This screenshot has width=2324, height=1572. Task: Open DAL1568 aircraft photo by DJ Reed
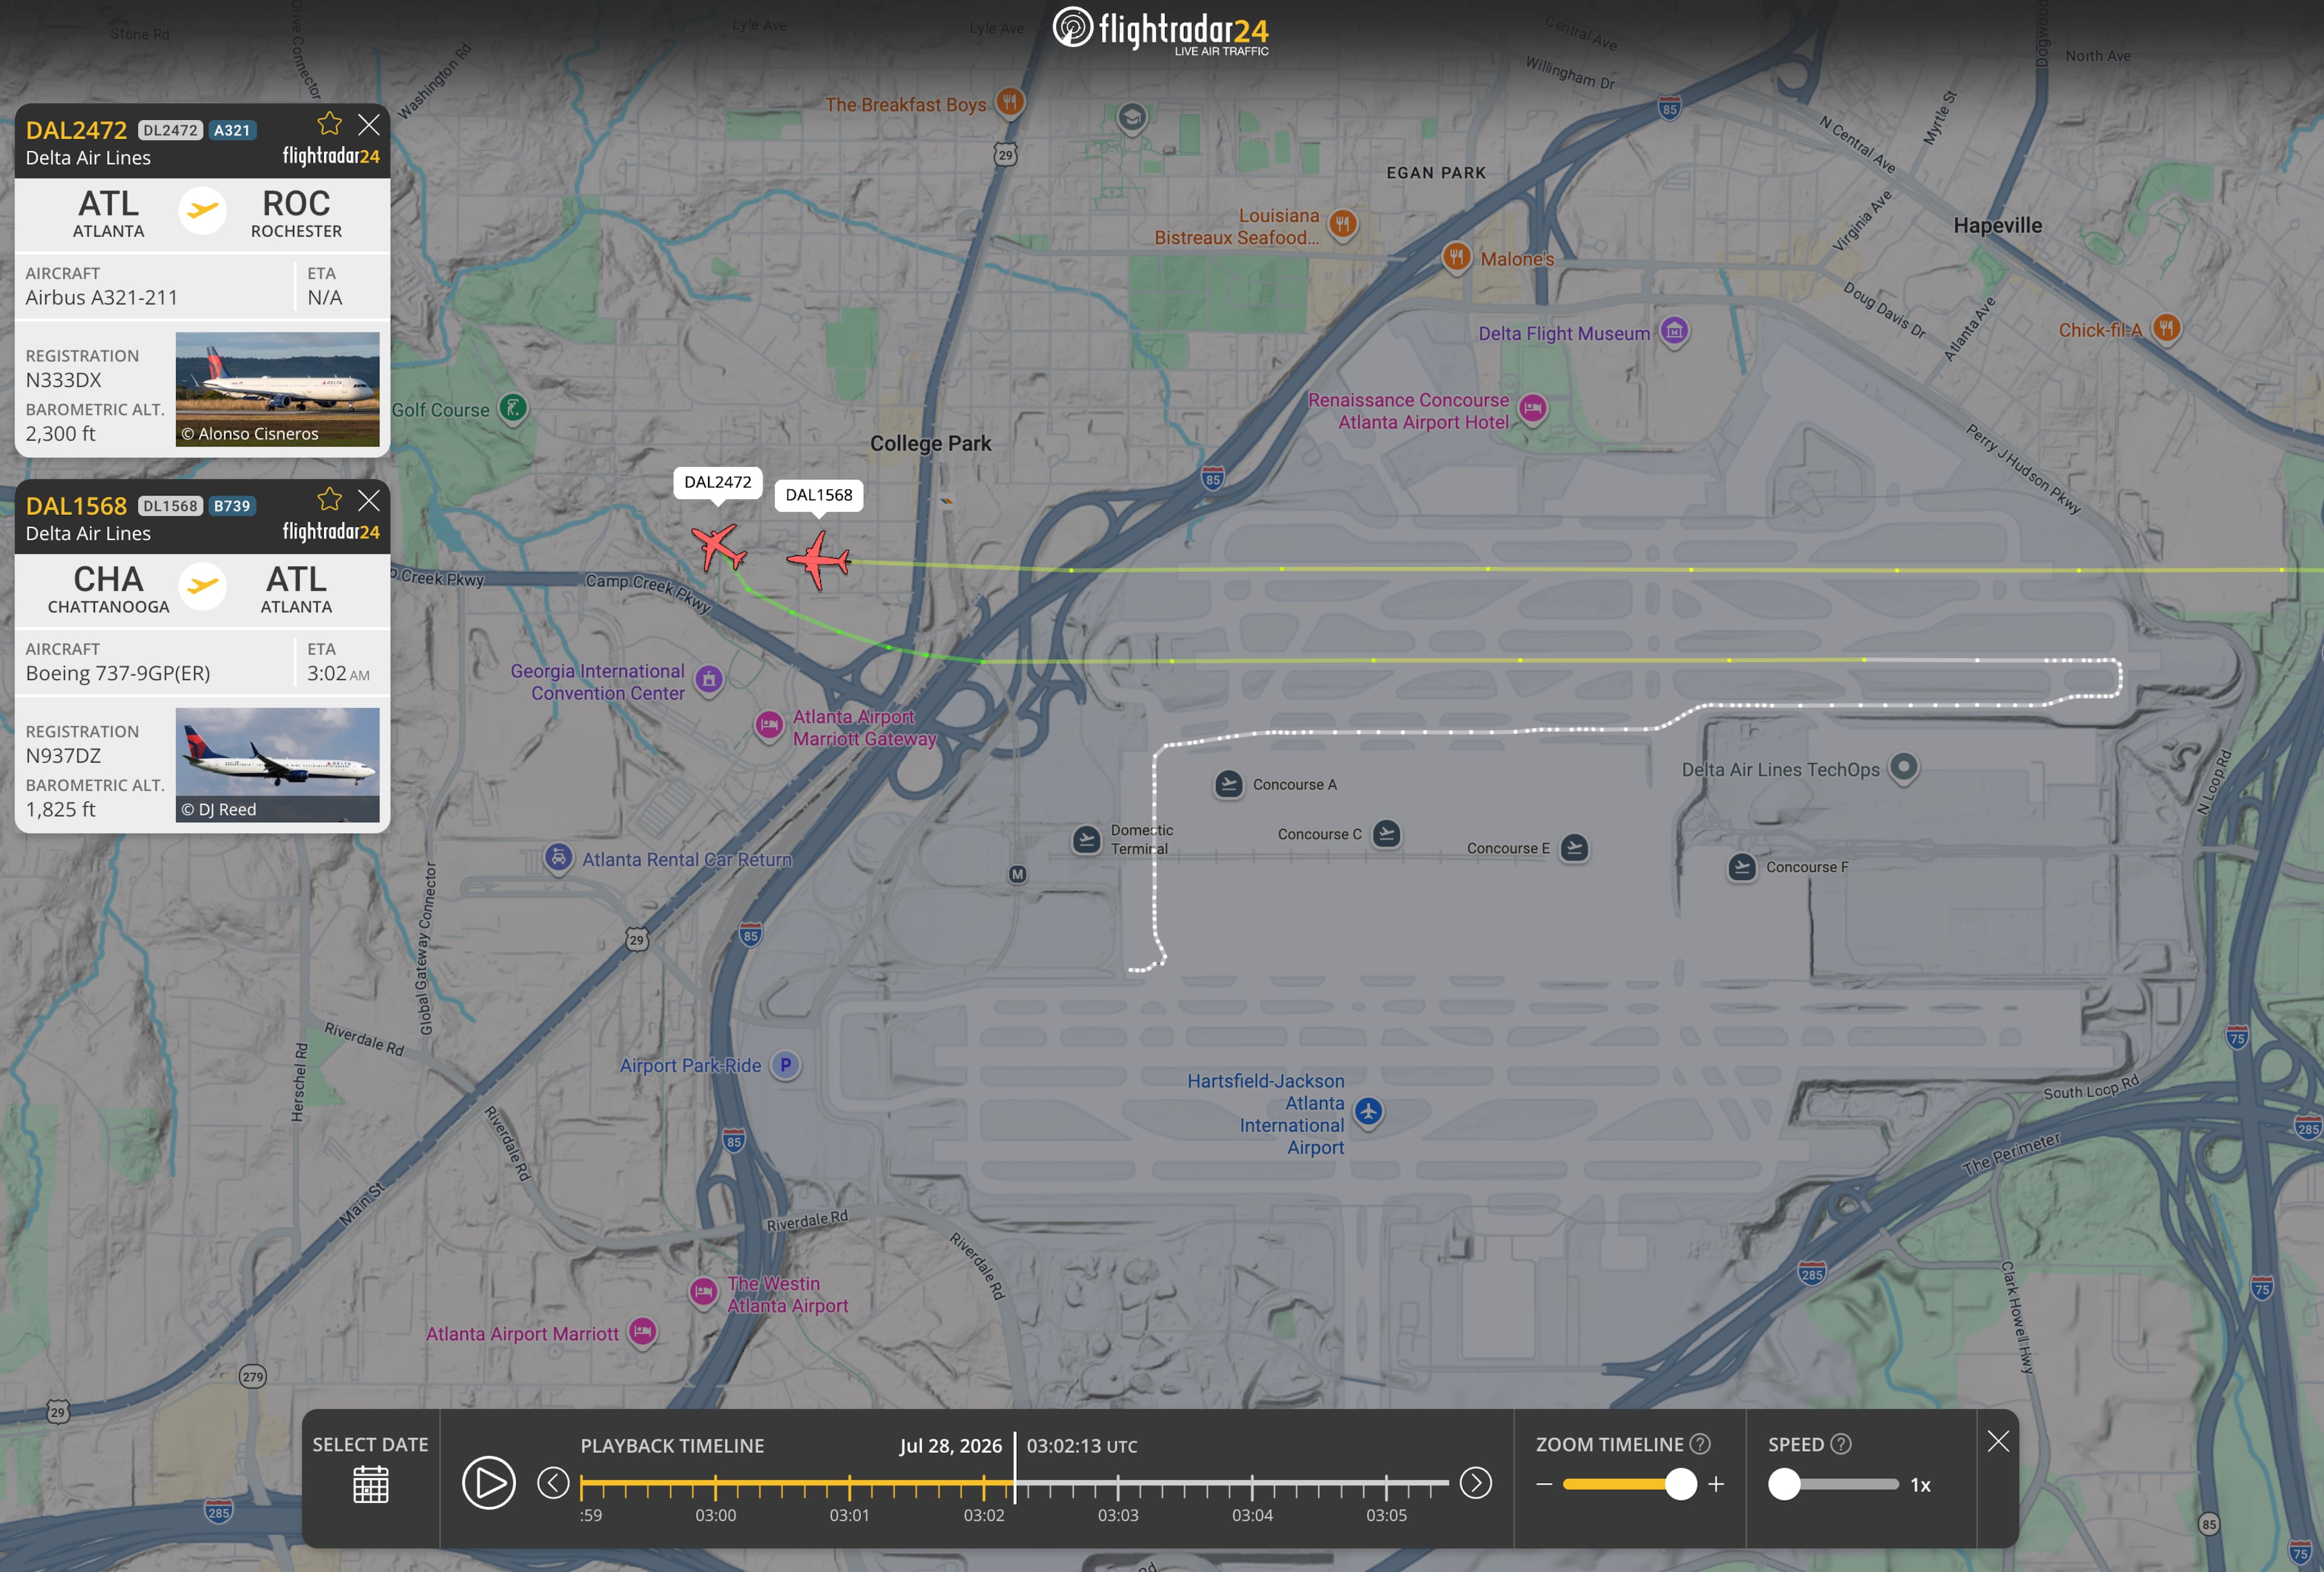pos(277,765)
